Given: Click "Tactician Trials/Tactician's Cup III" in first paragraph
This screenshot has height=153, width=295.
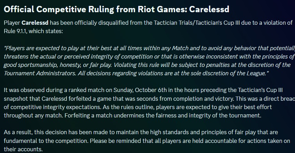Looking at the screenshot, I should pos(212,23).
